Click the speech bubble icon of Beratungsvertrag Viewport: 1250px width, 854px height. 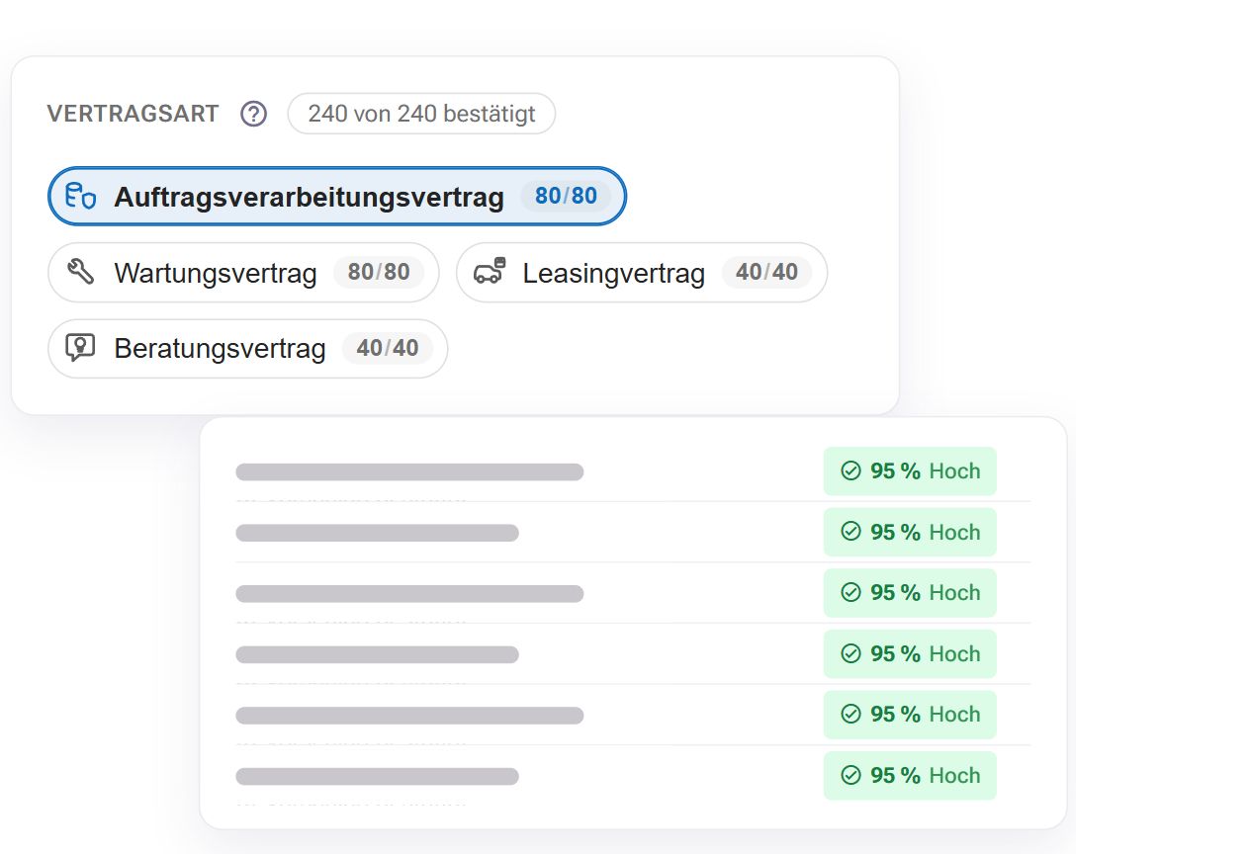pyautogui.click(x=80, y=348)
